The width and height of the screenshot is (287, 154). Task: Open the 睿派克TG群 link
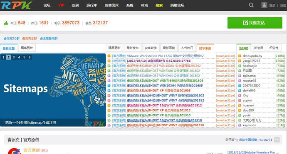point(12,38)
